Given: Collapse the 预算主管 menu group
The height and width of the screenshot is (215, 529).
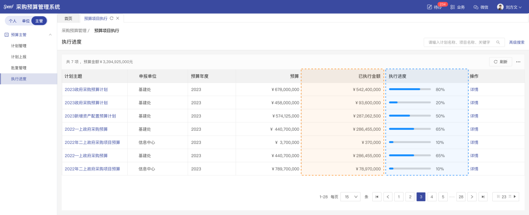Looking at the screenshot, I should tap(50, 35).
